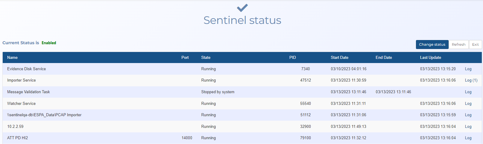The height and width of the screenshot is (144, 483).
Task: Click the checkmark icon above Sentinel status
Action: click(x=242, y=8)
